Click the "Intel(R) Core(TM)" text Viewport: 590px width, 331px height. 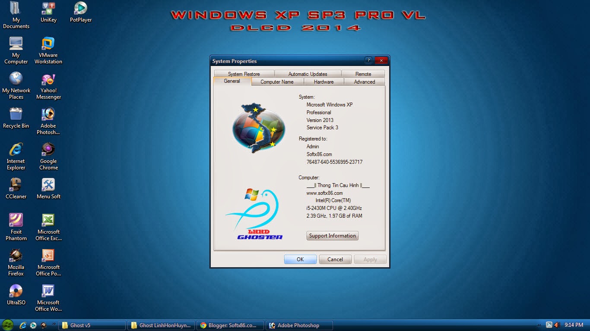(x=333, y=200)
